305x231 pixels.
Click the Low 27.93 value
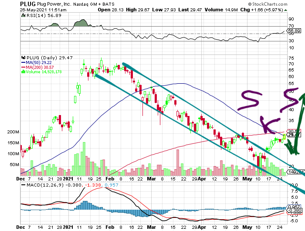tap(164, 10)
